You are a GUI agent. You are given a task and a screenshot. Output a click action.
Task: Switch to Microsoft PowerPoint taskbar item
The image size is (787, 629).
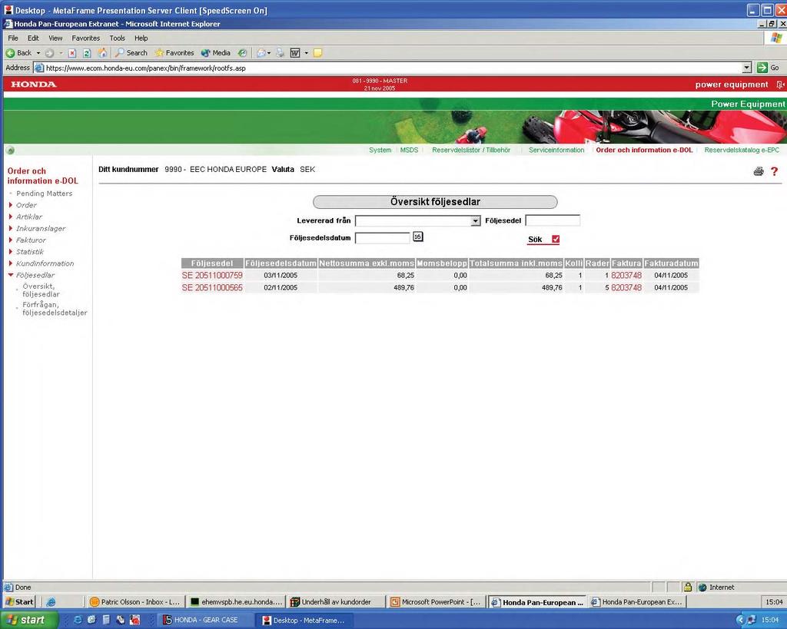437,602
